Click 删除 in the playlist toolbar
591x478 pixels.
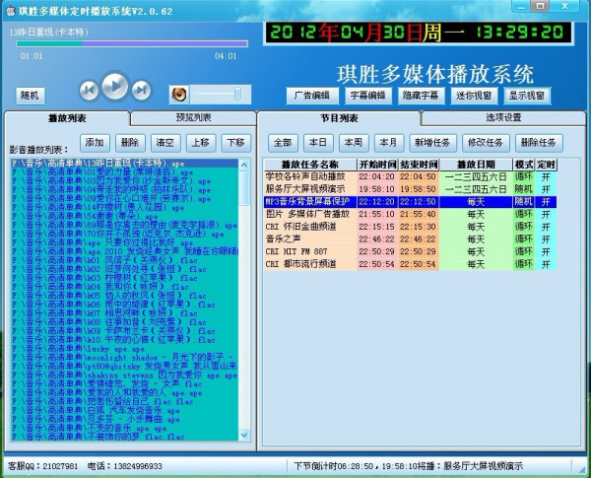click(130, 143)
